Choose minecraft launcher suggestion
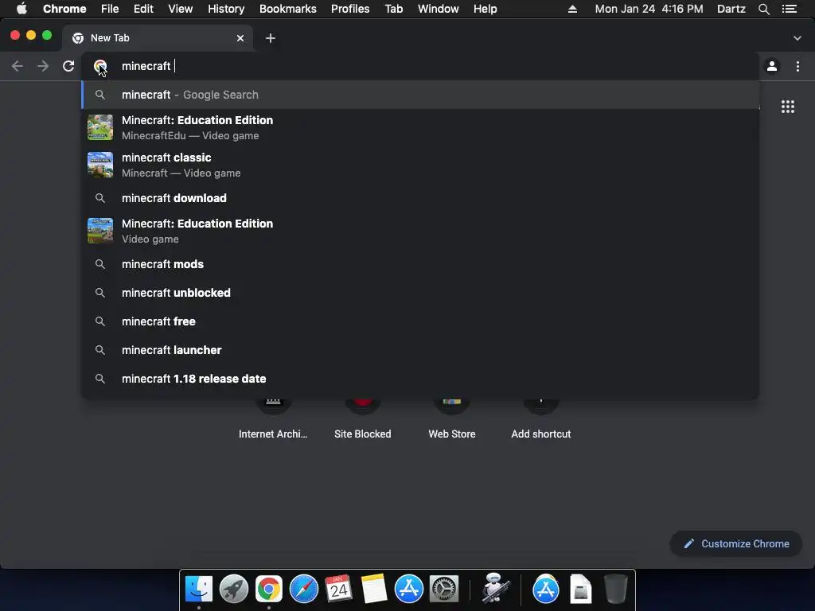 pos(420,350)
